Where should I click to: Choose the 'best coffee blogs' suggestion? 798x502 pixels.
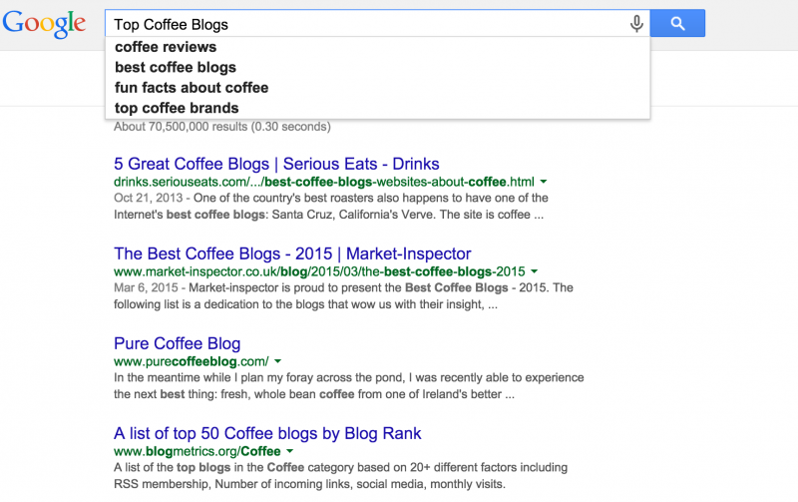click(176, 68)
